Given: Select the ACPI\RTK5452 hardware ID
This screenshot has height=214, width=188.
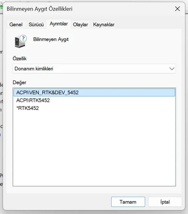Looking at the screenshot, I should pyautogui.click(x=33, y=100).
